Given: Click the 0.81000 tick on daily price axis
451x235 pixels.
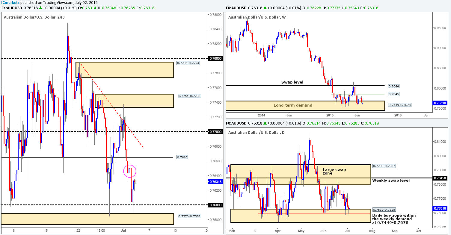Looking at the screenshot, I should (441, 141).
